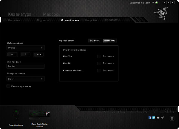This screenshot has width=179, height=129.
Task: Select the Razer DeathStalker Ultimate keyboard device
Action: (x=39, y=119)
